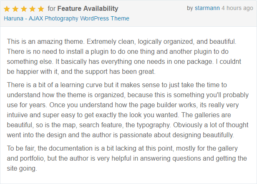Screen dimensions: 257x184
Task: Click the bold "Feature Availability" rating reason
Action: point(88,9)
